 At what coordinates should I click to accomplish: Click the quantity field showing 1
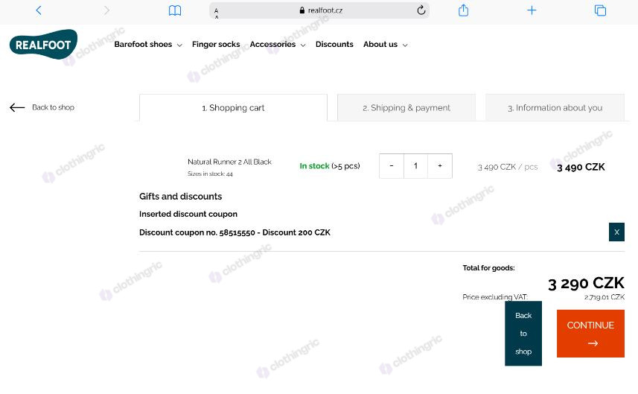click(x=415, y=166)
